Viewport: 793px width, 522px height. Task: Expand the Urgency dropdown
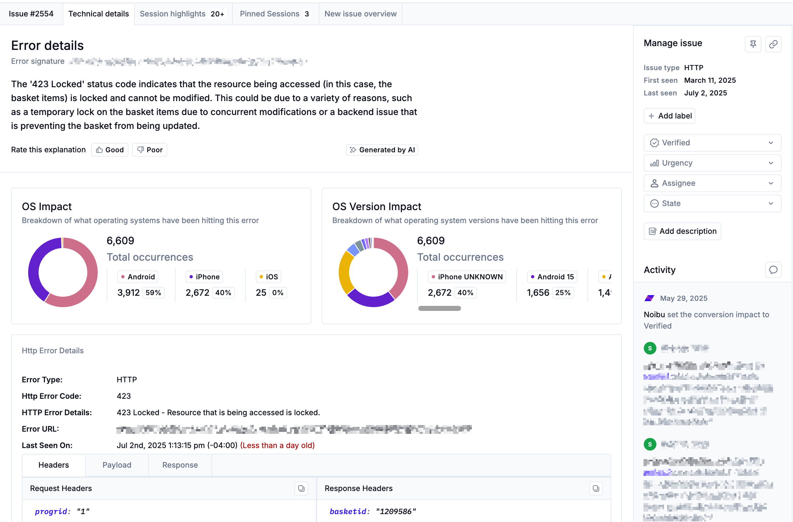click(712, 163)
